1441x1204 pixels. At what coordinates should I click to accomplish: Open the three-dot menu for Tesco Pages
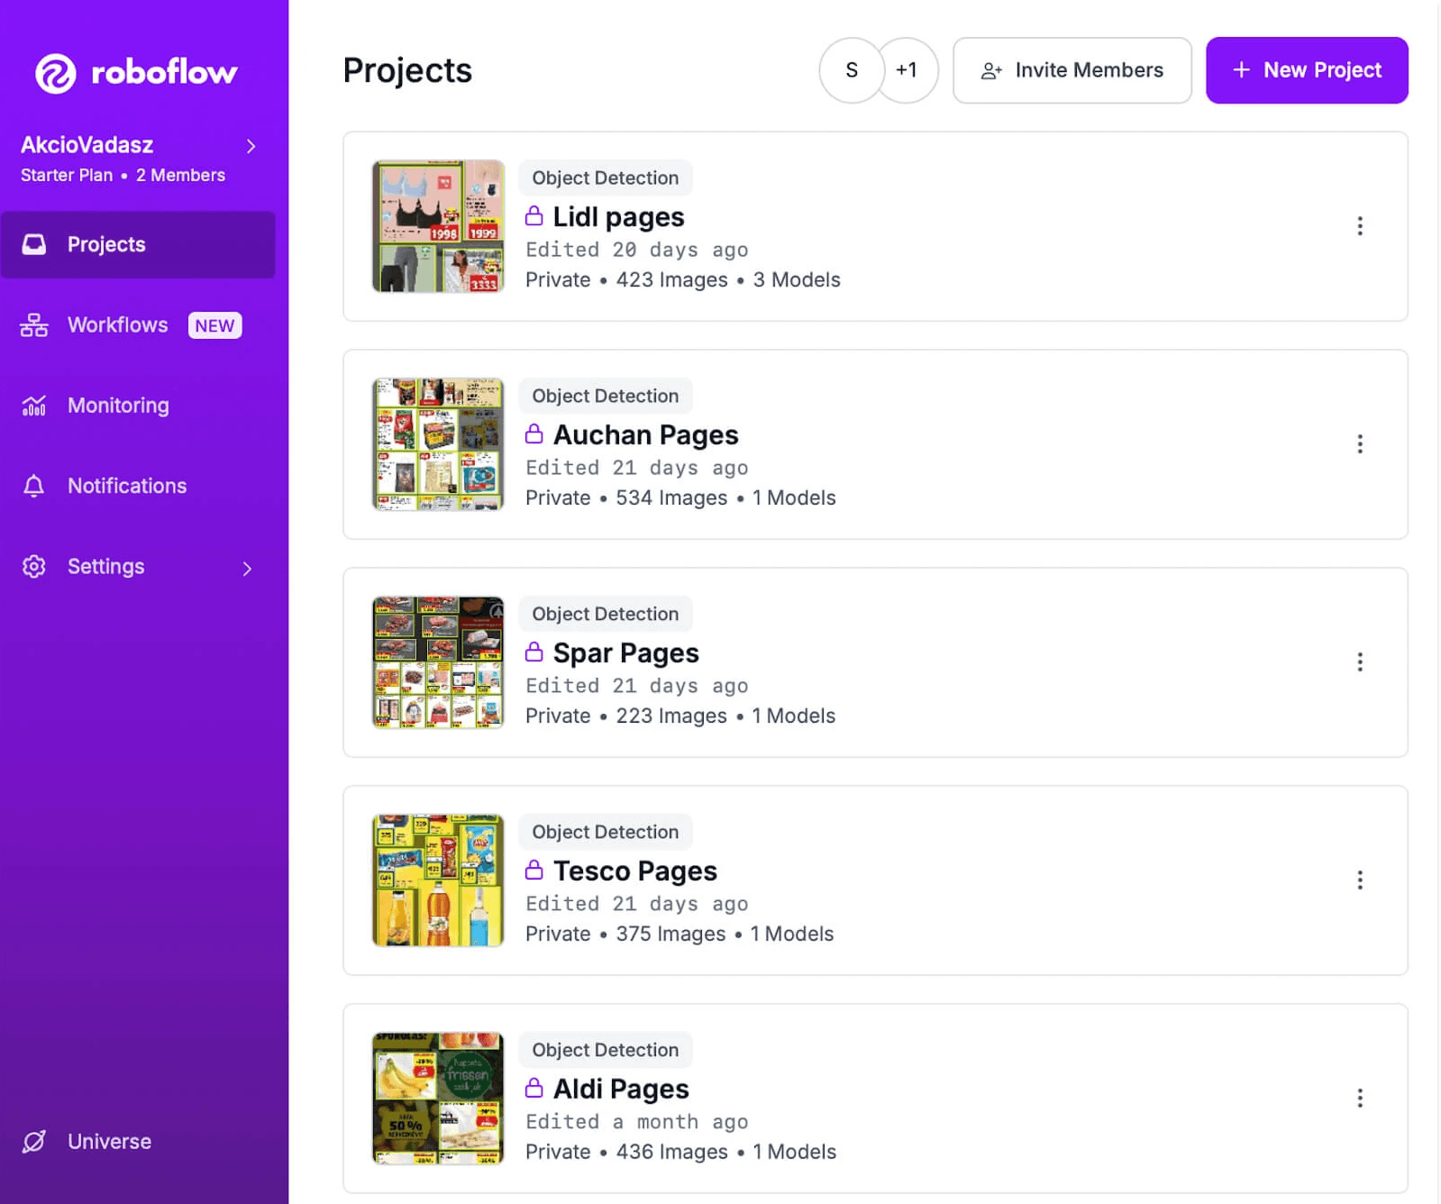1360,880
